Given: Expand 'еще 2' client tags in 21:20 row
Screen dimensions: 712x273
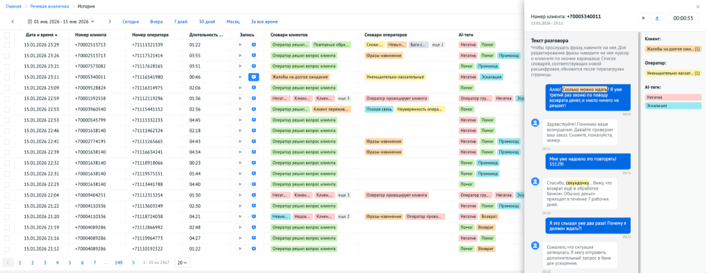Looking at the screenshot, I should 343,217.
